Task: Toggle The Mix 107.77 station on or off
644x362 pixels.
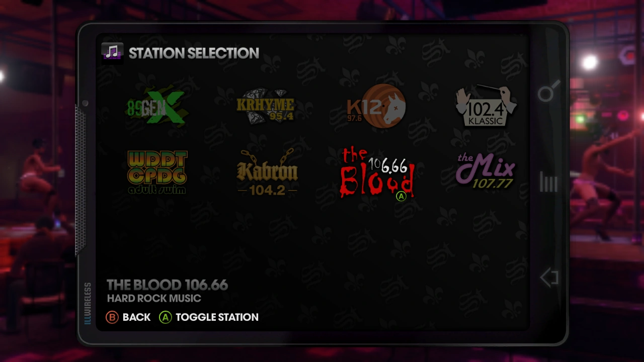Action: [x=485, y=171]
